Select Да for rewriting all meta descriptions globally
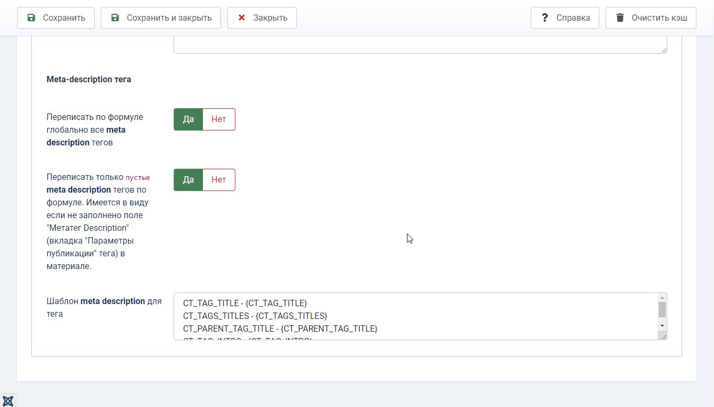Viewport: 714px width, 407px height. pos(189,119)
